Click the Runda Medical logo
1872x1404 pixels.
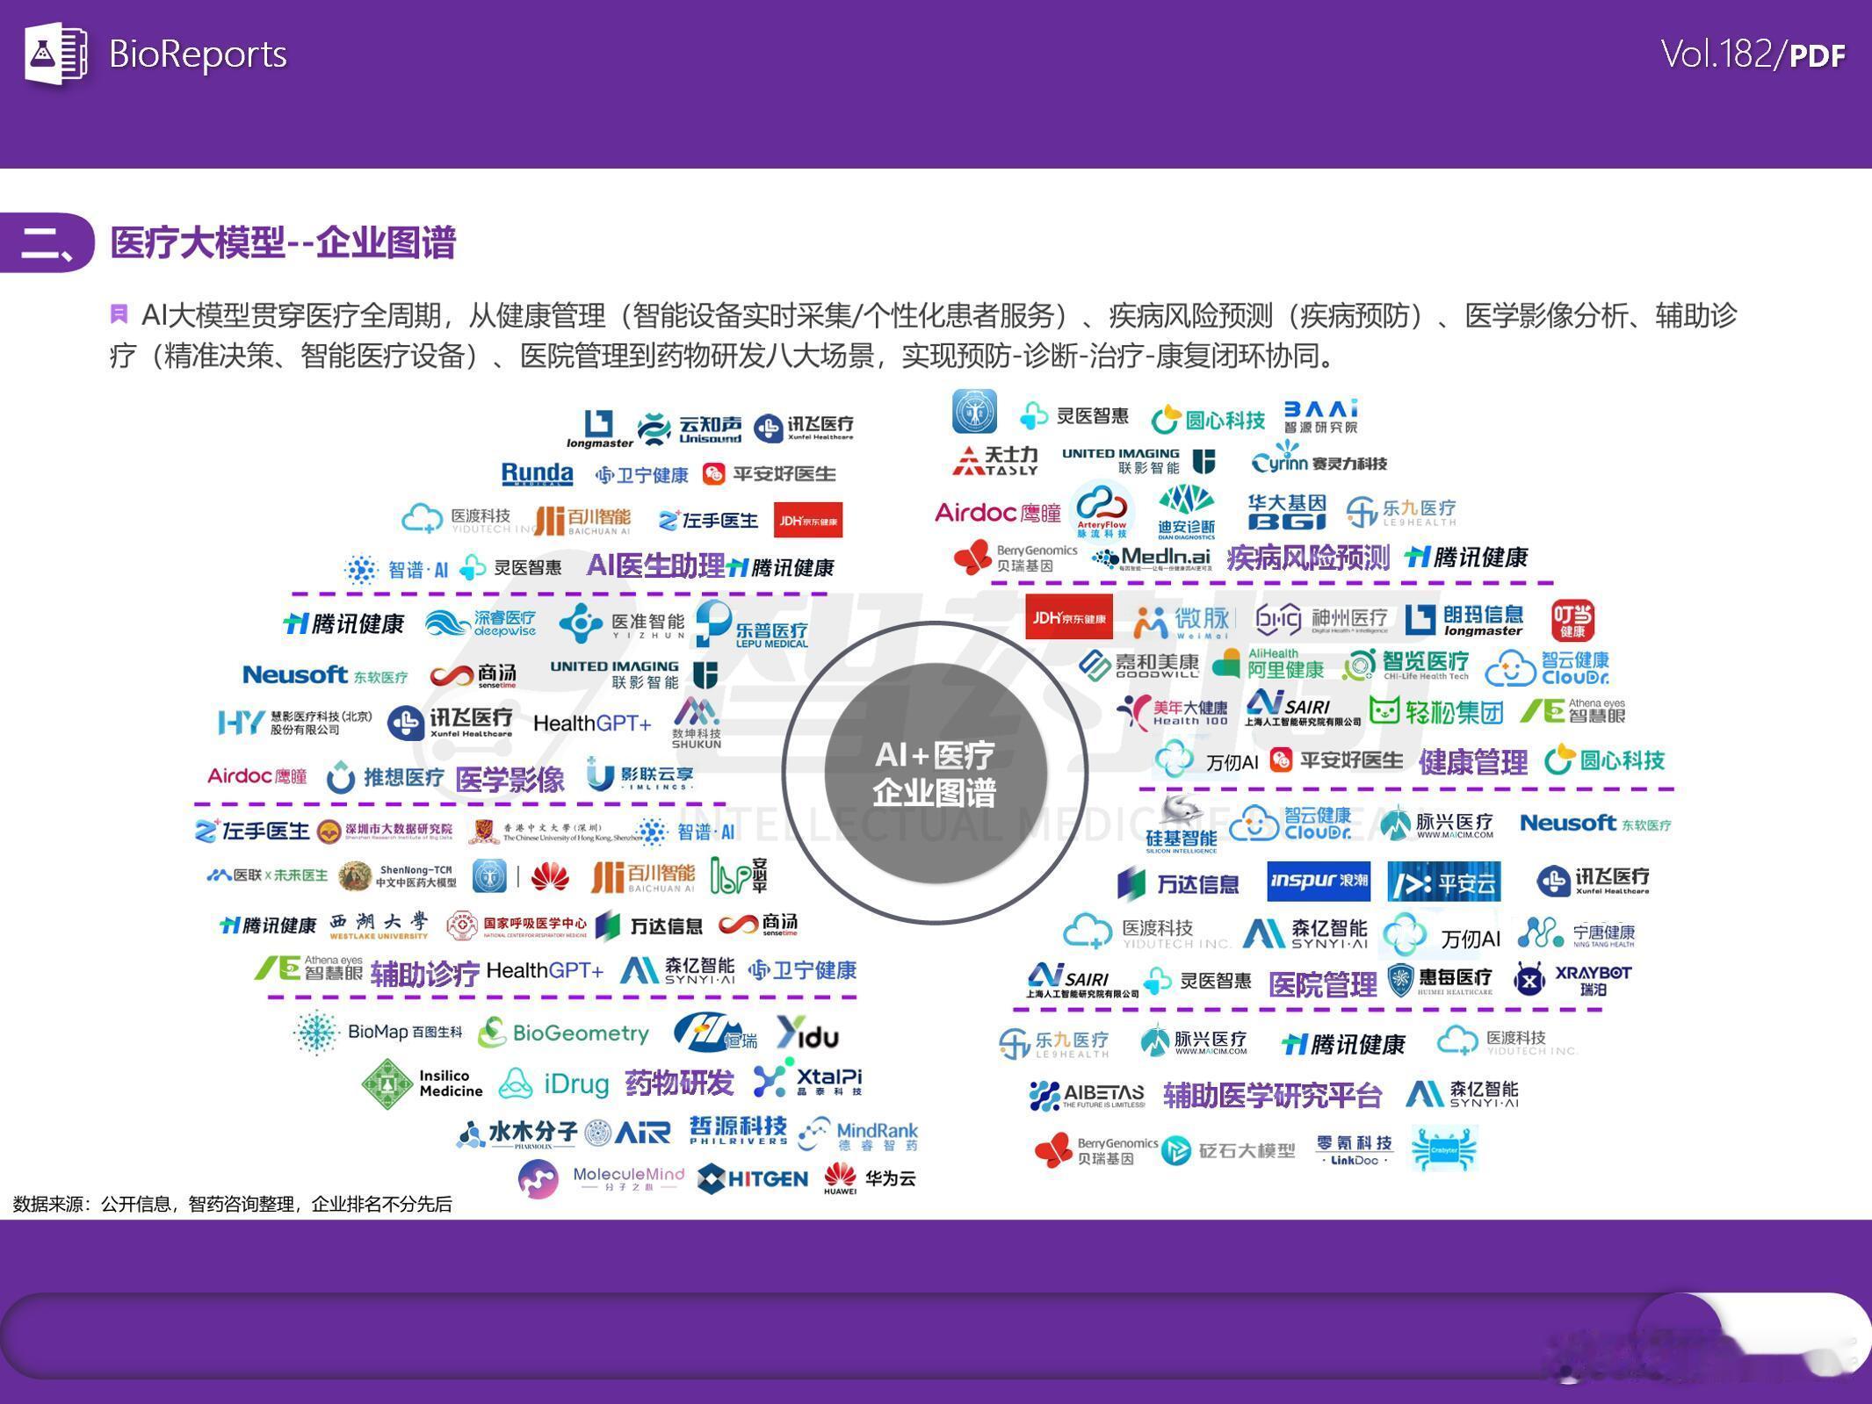pyautogui.click(x=537, y=474)
